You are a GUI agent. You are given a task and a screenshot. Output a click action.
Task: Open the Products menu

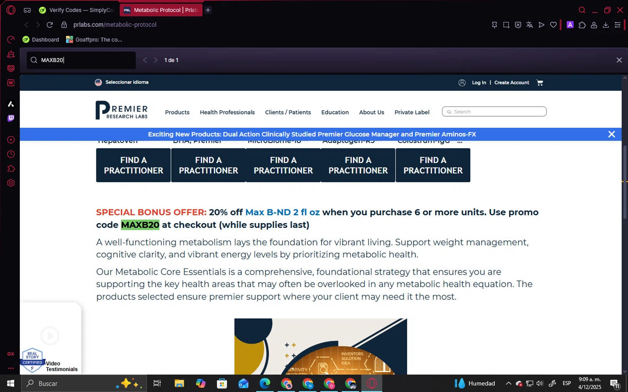(x=177, y=112)
